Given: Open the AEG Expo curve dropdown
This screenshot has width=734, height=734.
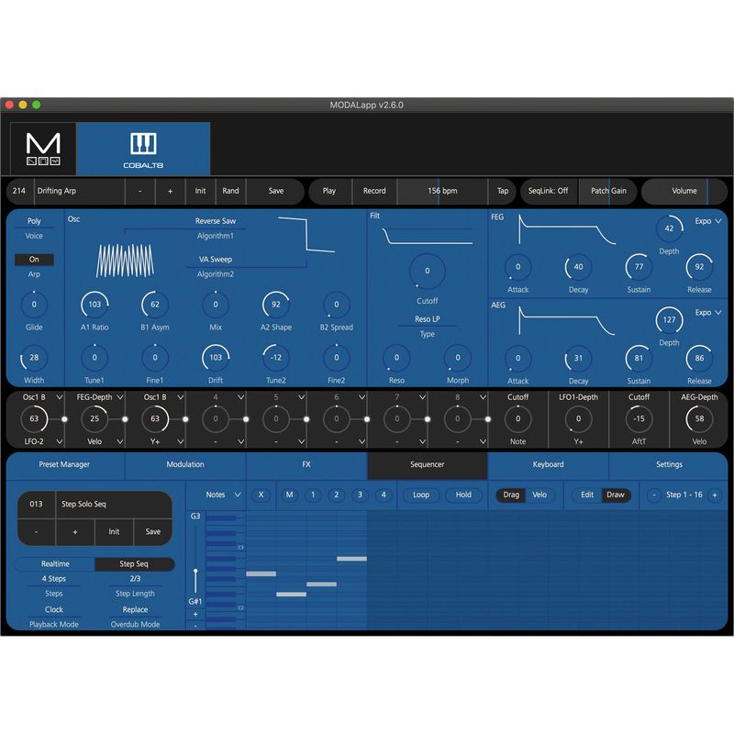Looking at the screenshot, I should point(707,312).
